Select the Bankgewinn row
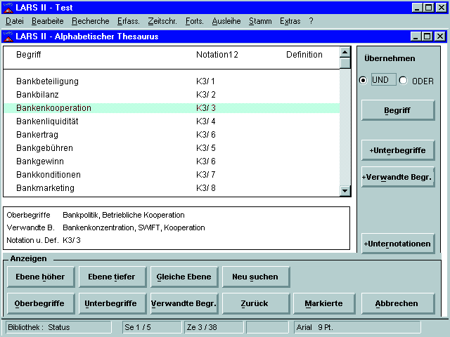This screenshot has width=450, height=337. click(172, 161)
